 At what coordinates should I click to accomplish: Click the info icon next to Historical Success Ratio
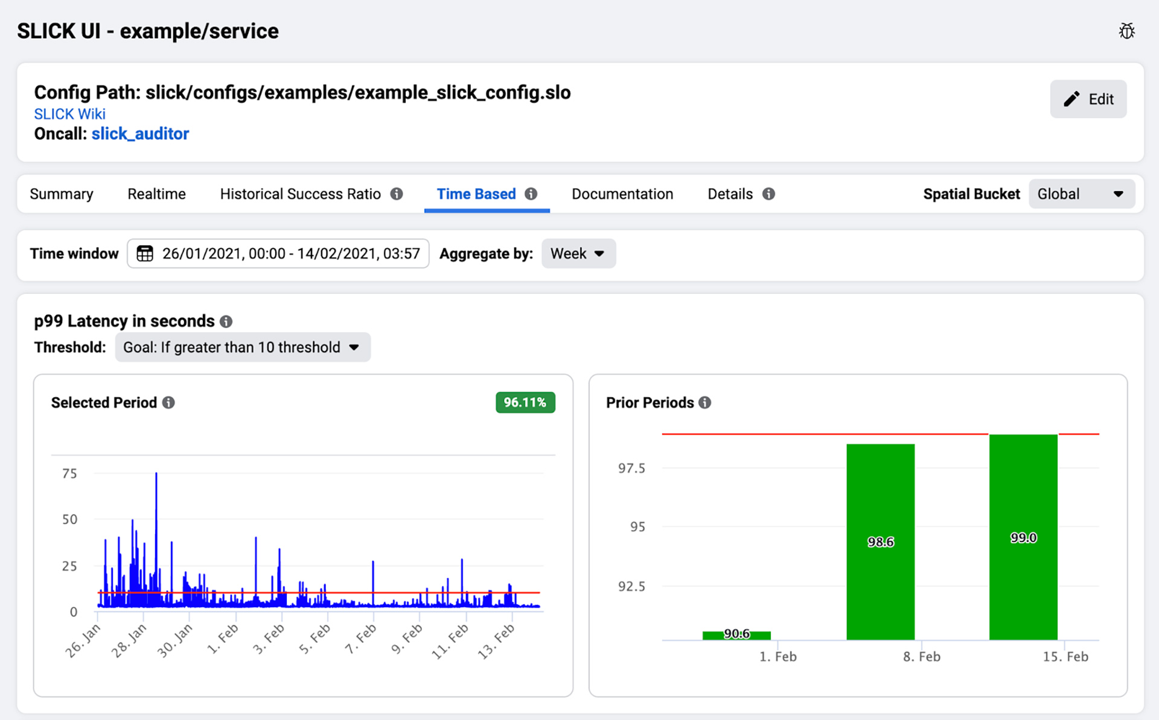pos(397,194)
